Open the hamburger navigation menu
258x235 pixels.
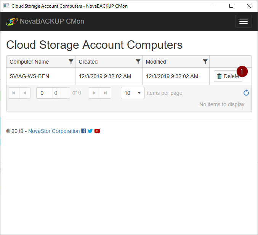244,21
